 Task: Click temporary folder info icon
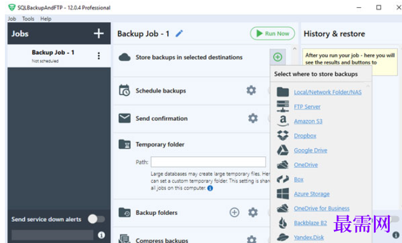(x=210, y=188)
